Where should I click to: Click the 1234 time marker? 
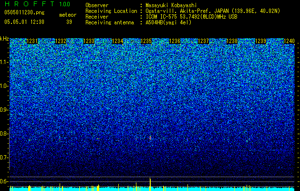[x=117, y=41]
